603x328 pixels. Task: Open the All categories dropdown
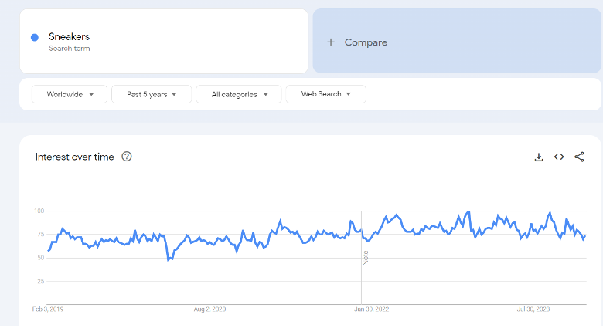coord(239,94)
